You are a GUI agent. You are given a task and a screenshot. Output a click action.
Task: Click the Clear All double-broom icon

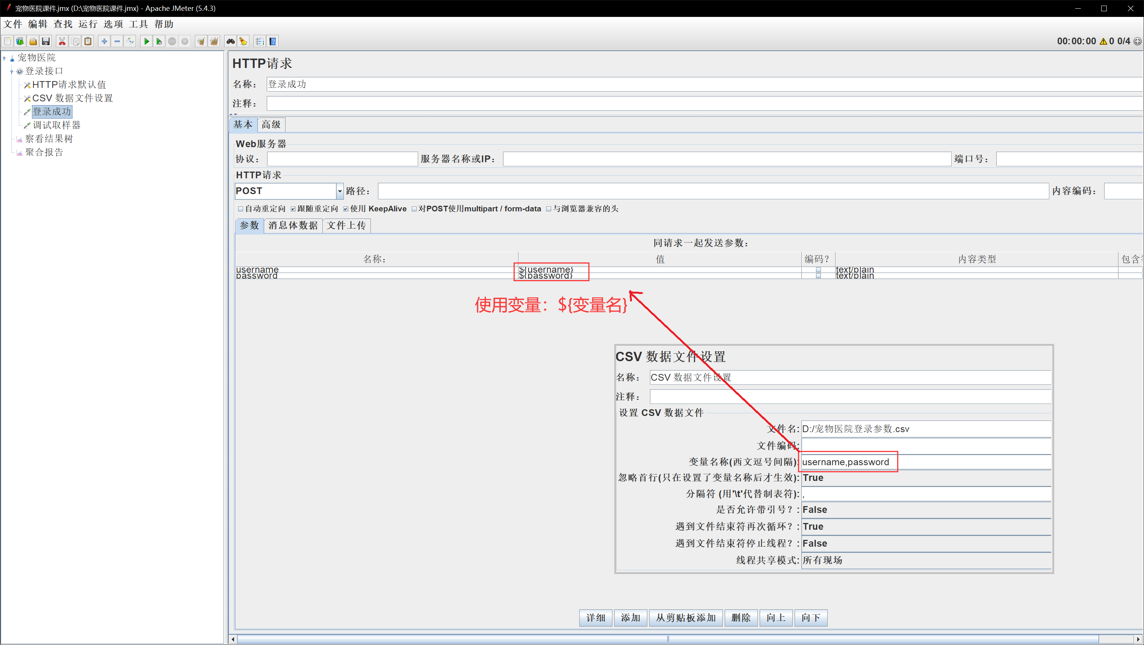[x=214, y=42]
